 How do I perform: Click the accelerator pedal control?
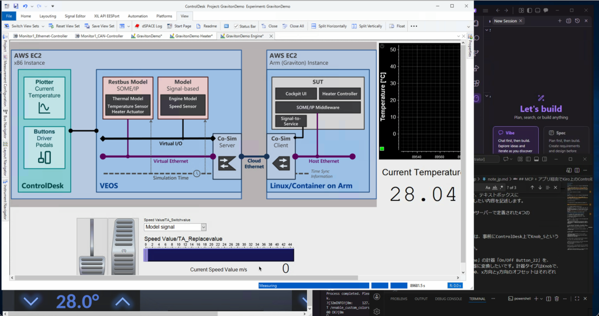[123, 246]
